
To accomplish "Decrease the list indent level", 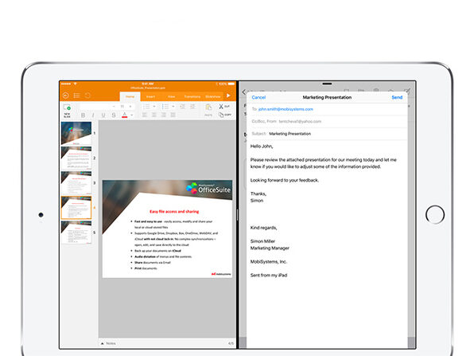I will 183,107.
